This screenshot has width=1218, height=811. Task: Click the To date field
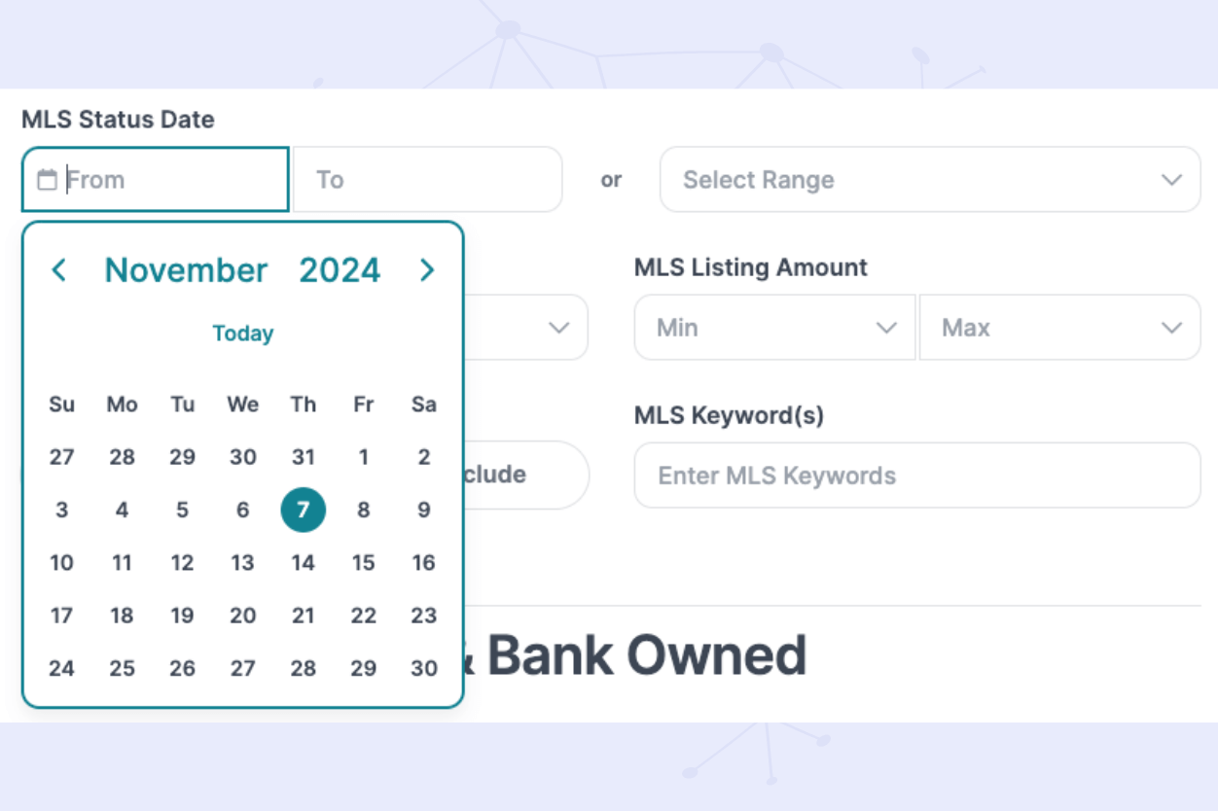tap(428, 180)
